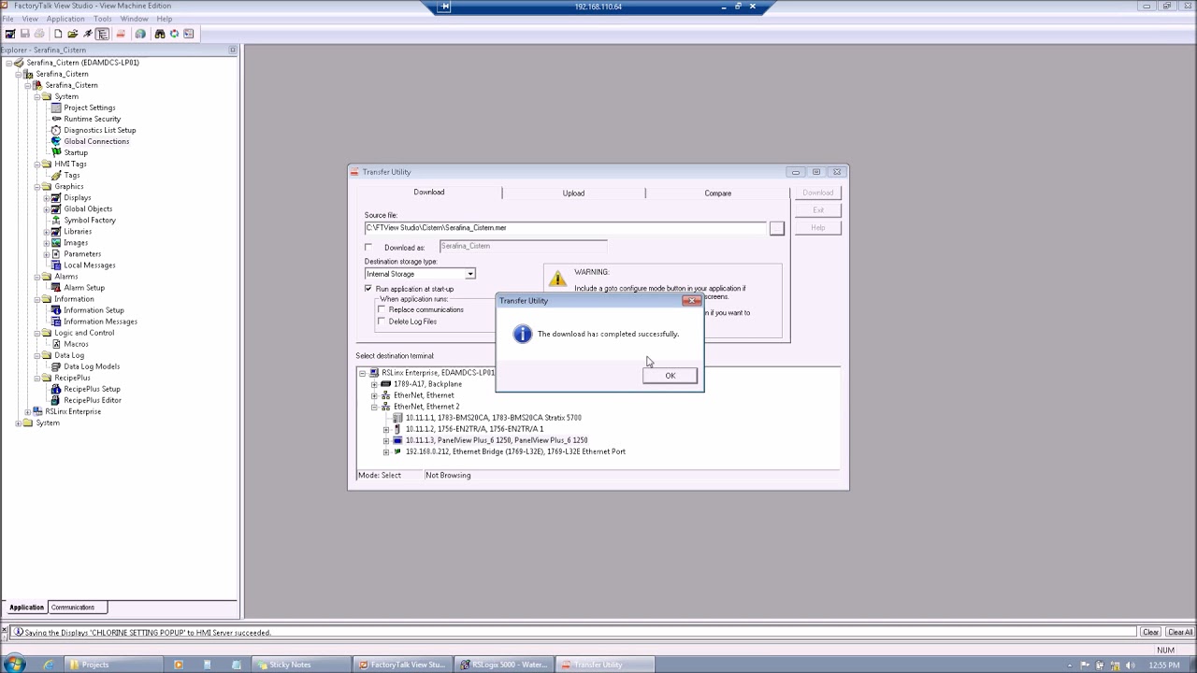Expand the Global Objects node
Screen dimensions: 1197x673
(47, 208)
